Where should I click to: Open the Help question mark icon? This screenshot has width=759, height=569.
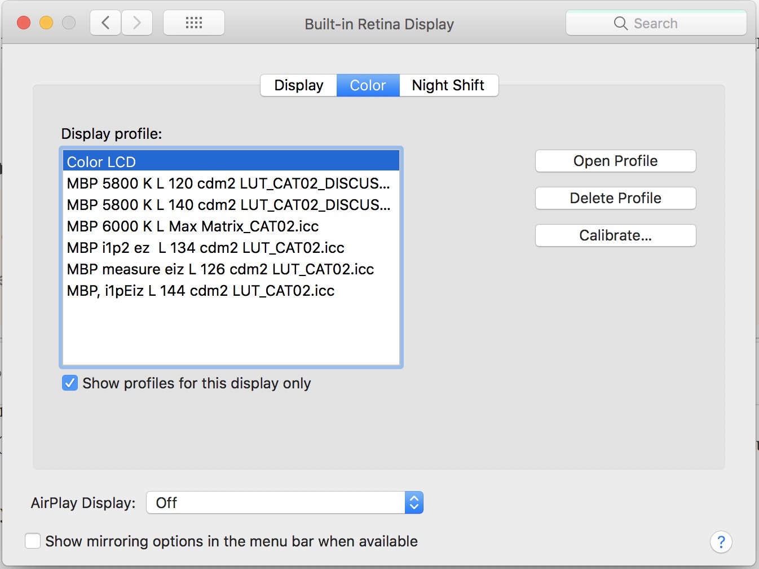(721, 542)
